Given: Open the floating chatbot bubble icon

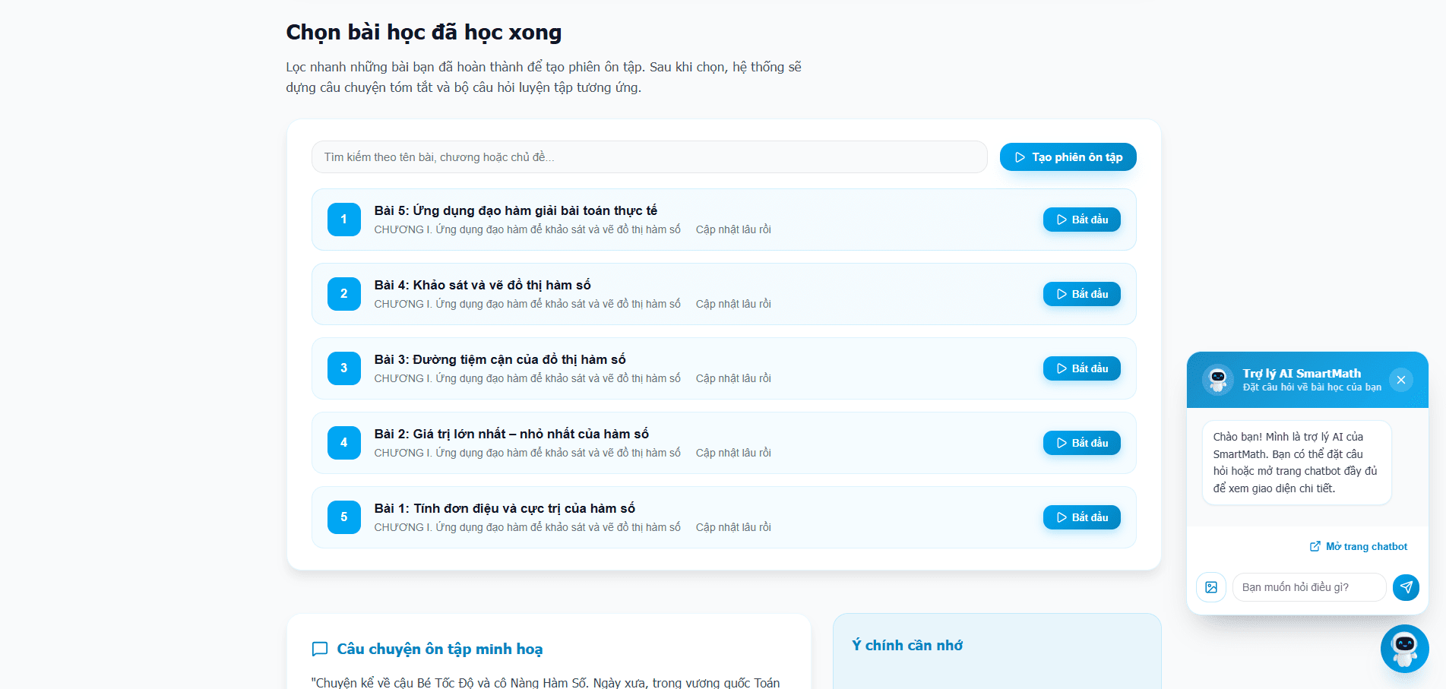Looking at the screenshot, I should coord(1404,649).
